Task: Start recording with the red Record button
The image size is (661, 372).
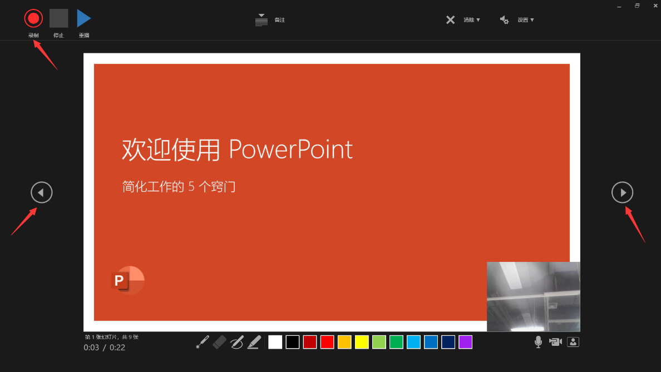Action: click(33, 18)
